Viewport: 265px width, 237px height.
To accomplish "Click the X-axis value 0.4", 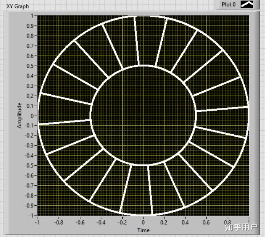I will [x=185, y=222].
